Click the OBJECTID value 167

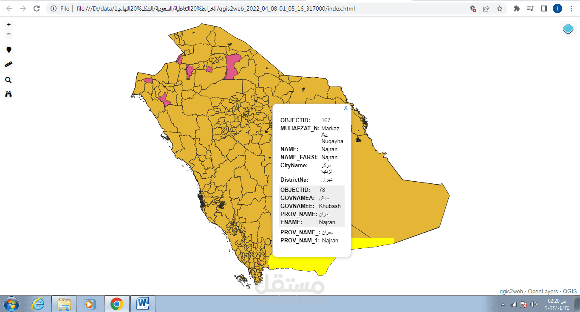326,121
